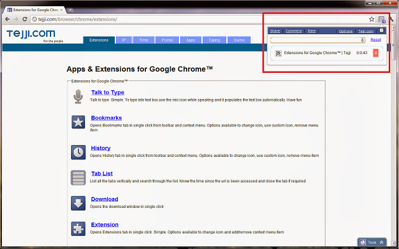Click the popup's open-in-window icon
The height and width of the screenshot is (249, 399).
(x=382, y=31)
